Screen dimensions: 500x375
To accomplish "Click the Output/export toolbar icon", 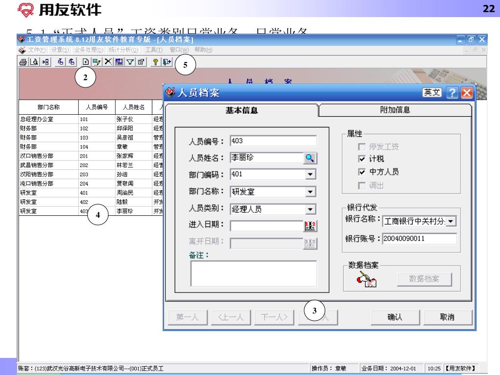I will (45, 62).
